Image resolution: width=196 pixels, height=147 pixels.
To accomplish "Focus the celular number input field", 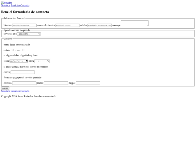I will pos(99,25).
